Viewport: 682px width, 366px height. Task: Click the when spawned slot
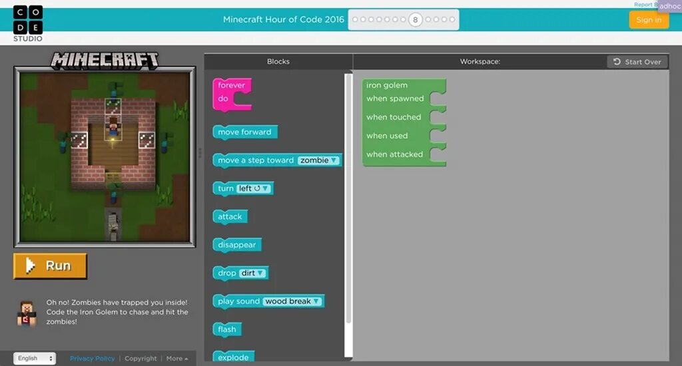(438, 98)
